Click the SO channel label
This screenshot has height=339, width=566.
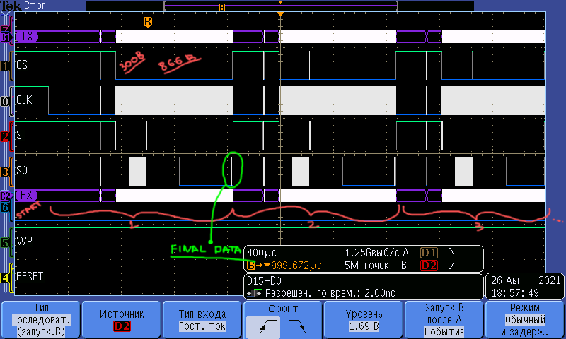click(x=22, y=170)
